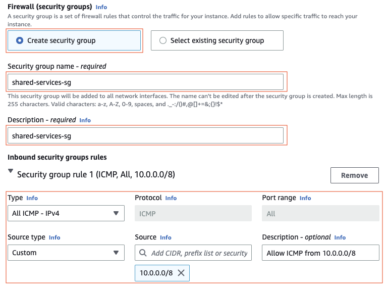Click the disabled All Port range field
Screen dimensions: 387x288
click(320, 213)
